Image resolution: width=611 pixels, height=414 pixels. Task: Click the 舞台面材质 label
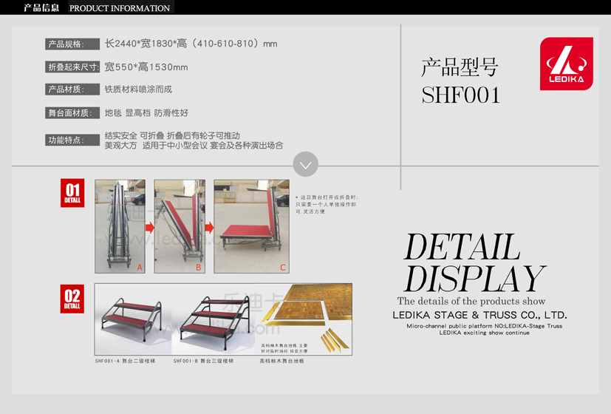click(x=72, y=113)
